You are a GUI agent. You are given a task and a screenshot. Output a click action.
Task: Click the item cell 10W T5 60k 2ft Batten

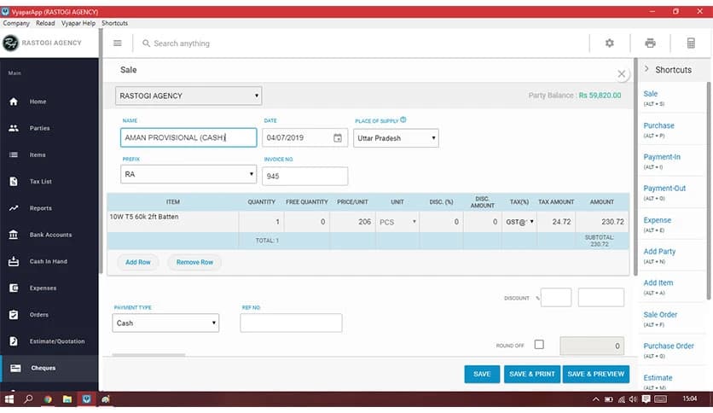173,221
